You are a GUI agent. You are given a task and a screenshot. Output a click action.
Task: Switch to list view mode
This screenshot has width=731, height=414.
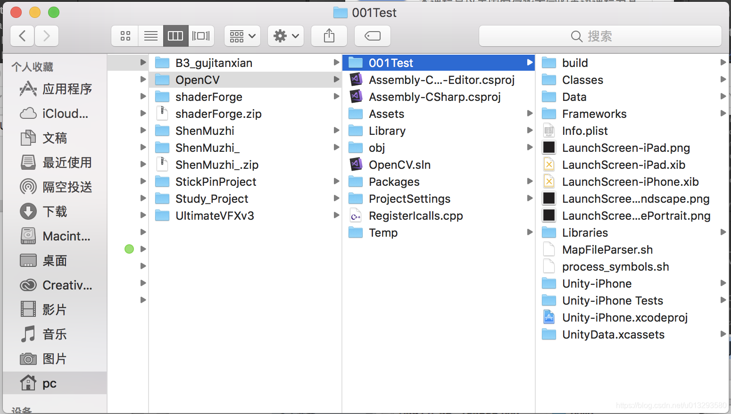click(151, 36)
